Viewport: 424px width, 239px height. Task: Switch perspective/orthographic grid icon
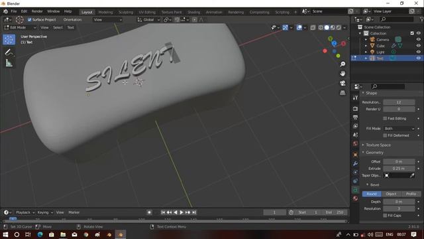343,93
